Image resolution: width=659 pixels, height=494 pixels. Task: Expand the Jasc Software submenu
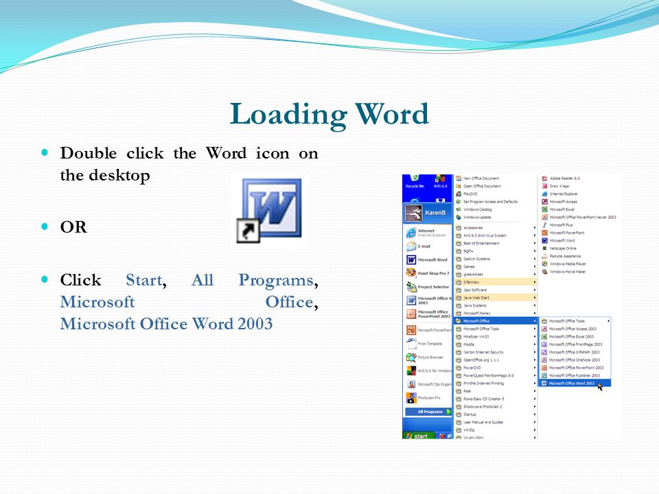click(496, 290)
